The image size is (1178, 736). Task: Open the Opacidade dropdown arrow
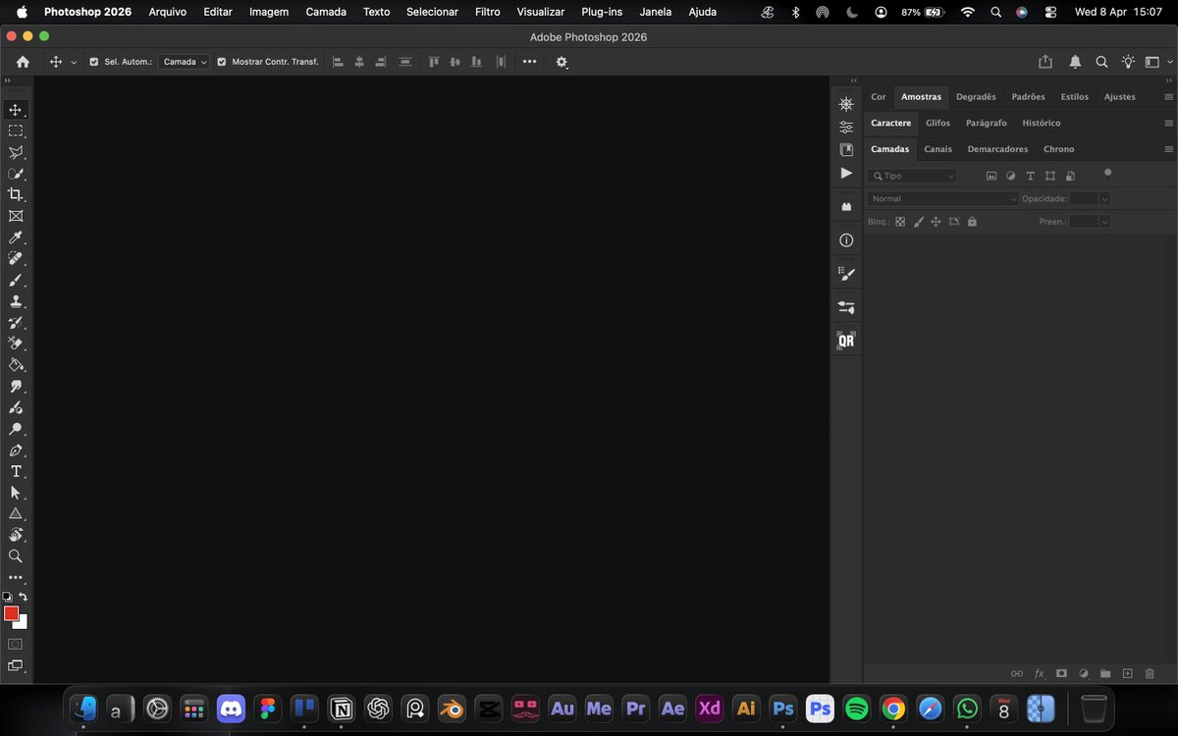tap(1105, 198)
